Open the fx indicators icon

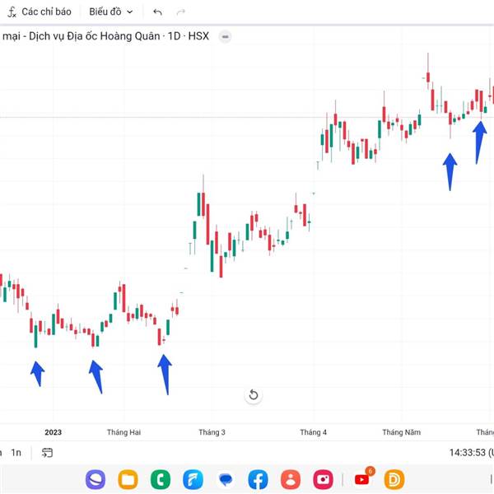point(12,12)
